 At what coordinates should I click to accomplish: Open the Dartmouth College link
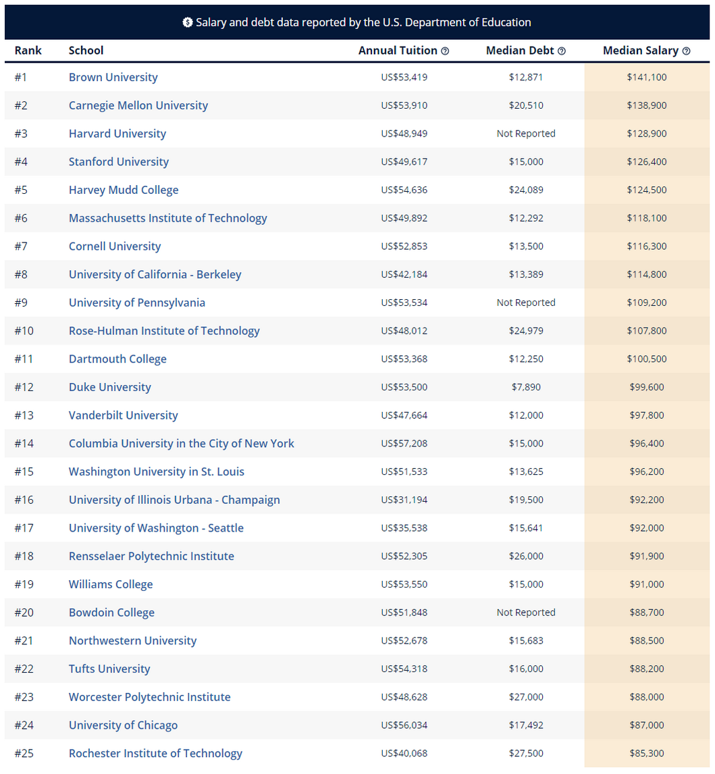tap(117, 359)
